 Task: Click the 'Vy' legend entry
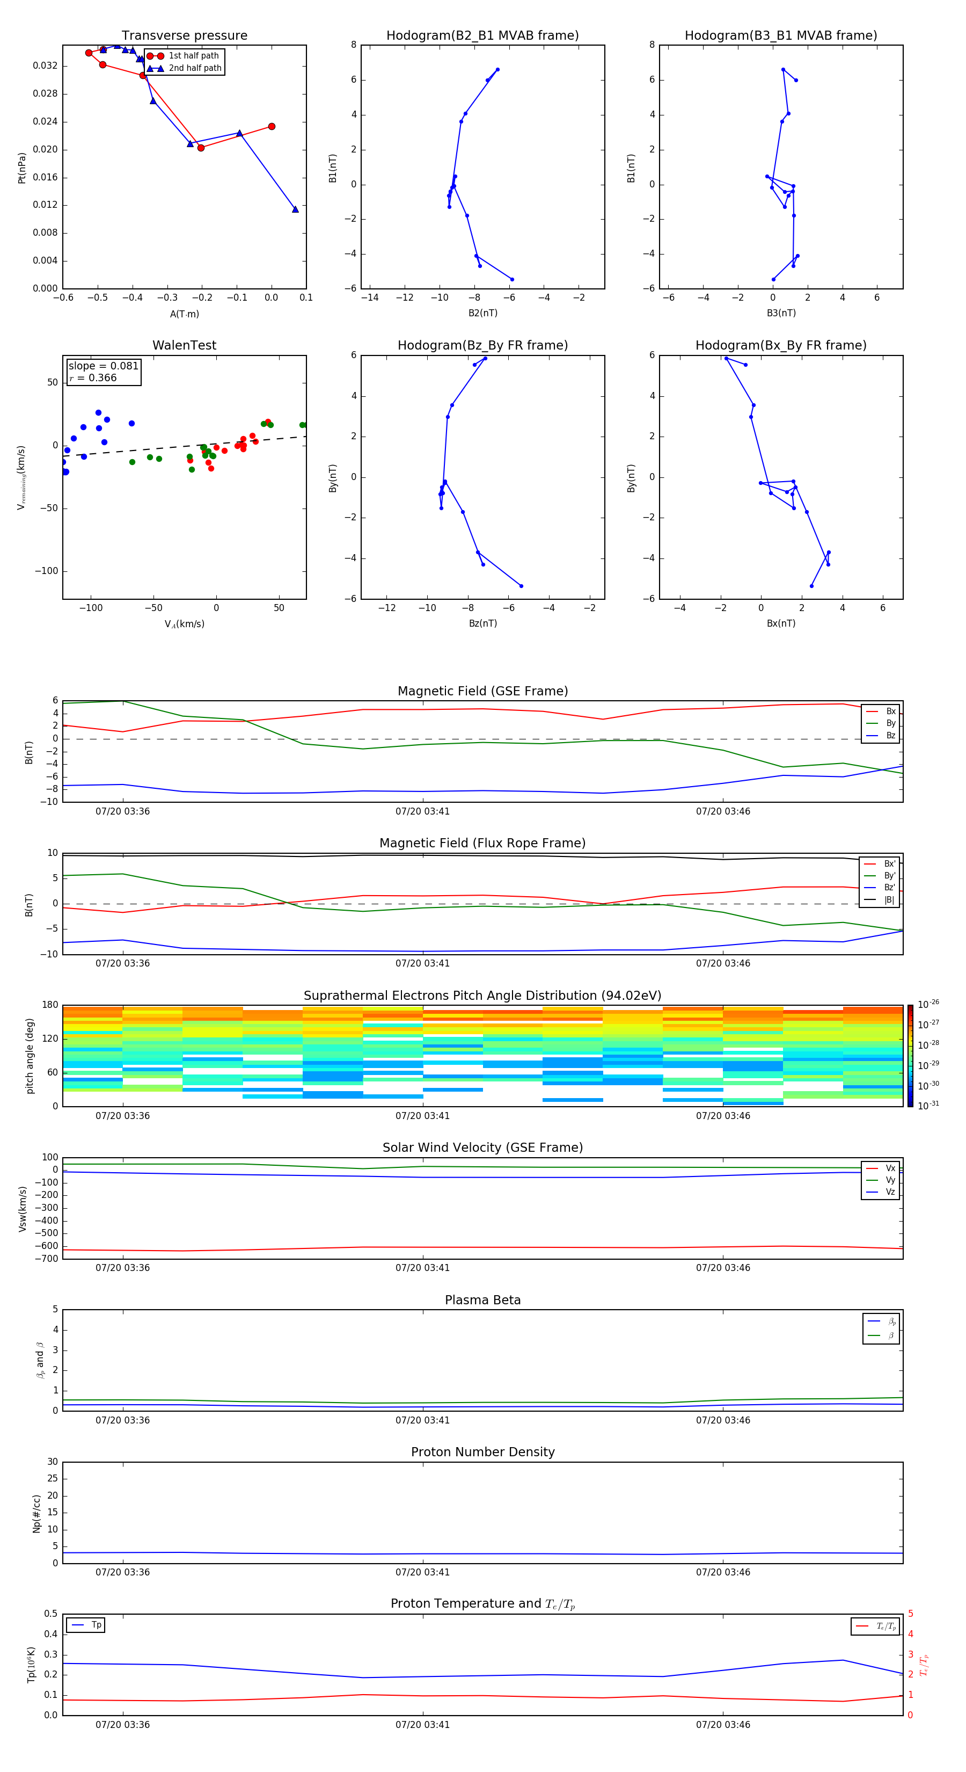click(881, 1180)
